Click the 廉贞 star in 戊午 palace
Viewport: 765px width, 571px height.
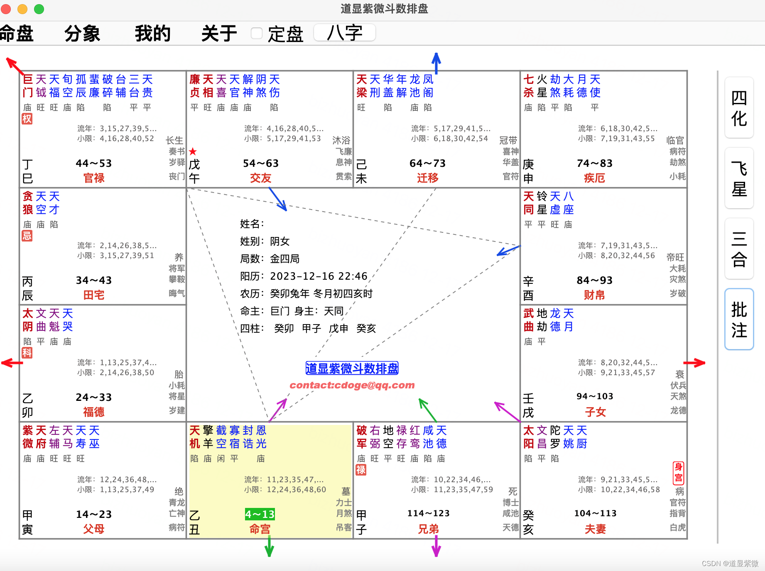click(195, 86)
